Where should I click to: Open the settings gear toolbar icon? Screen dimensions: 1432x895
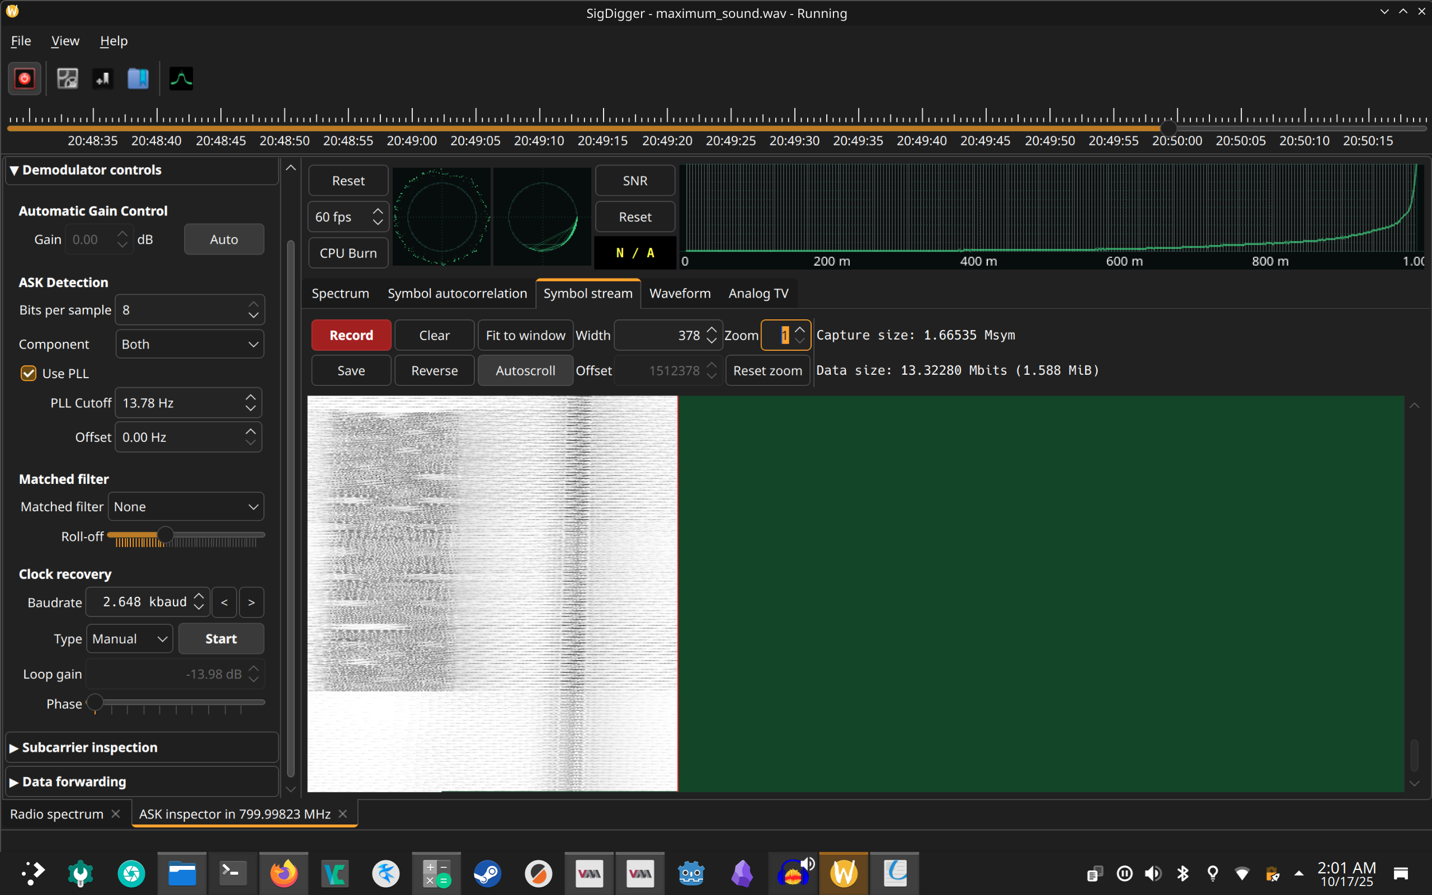[67, 79]
